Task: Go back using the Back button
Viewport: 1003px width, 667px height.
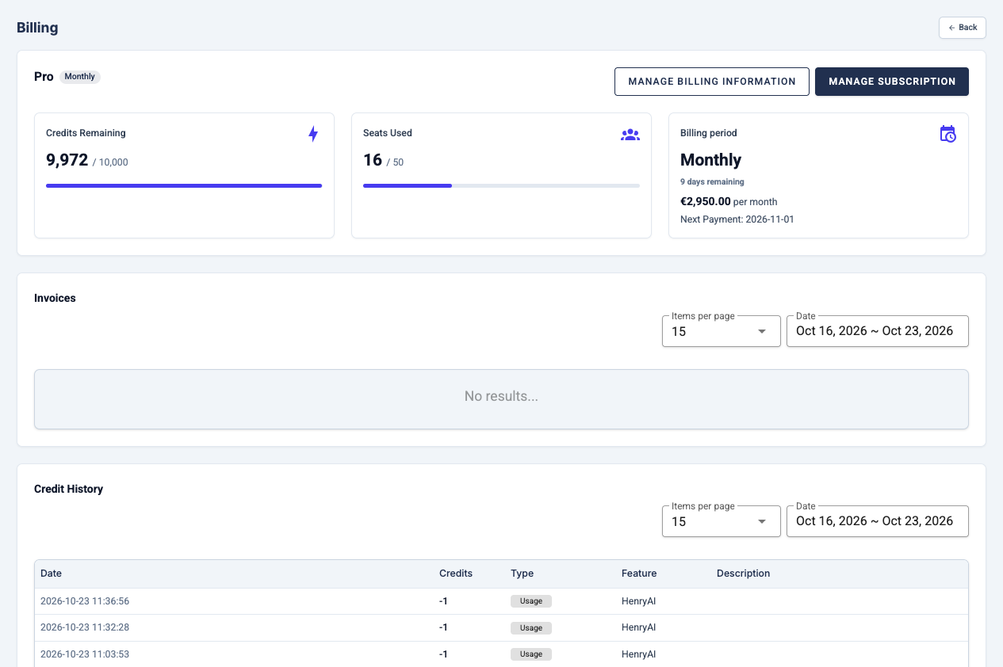Action: [963, 28]
